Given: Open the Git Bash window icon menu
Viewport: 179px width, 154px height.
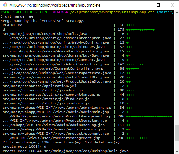Looking at the screenshot, I should [x=5, y=5].
